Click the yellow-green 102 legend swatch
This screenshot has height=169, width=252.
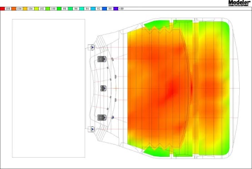tap(36, 9)
